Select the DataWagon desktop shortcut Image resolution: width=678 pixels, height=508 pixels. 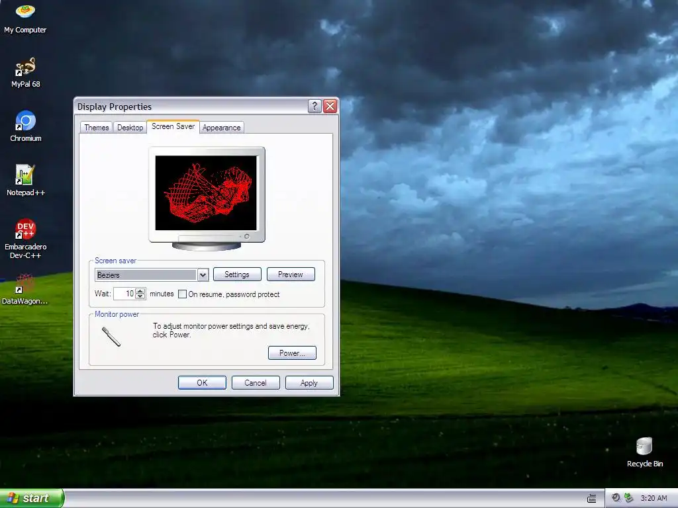coord(25,290)
